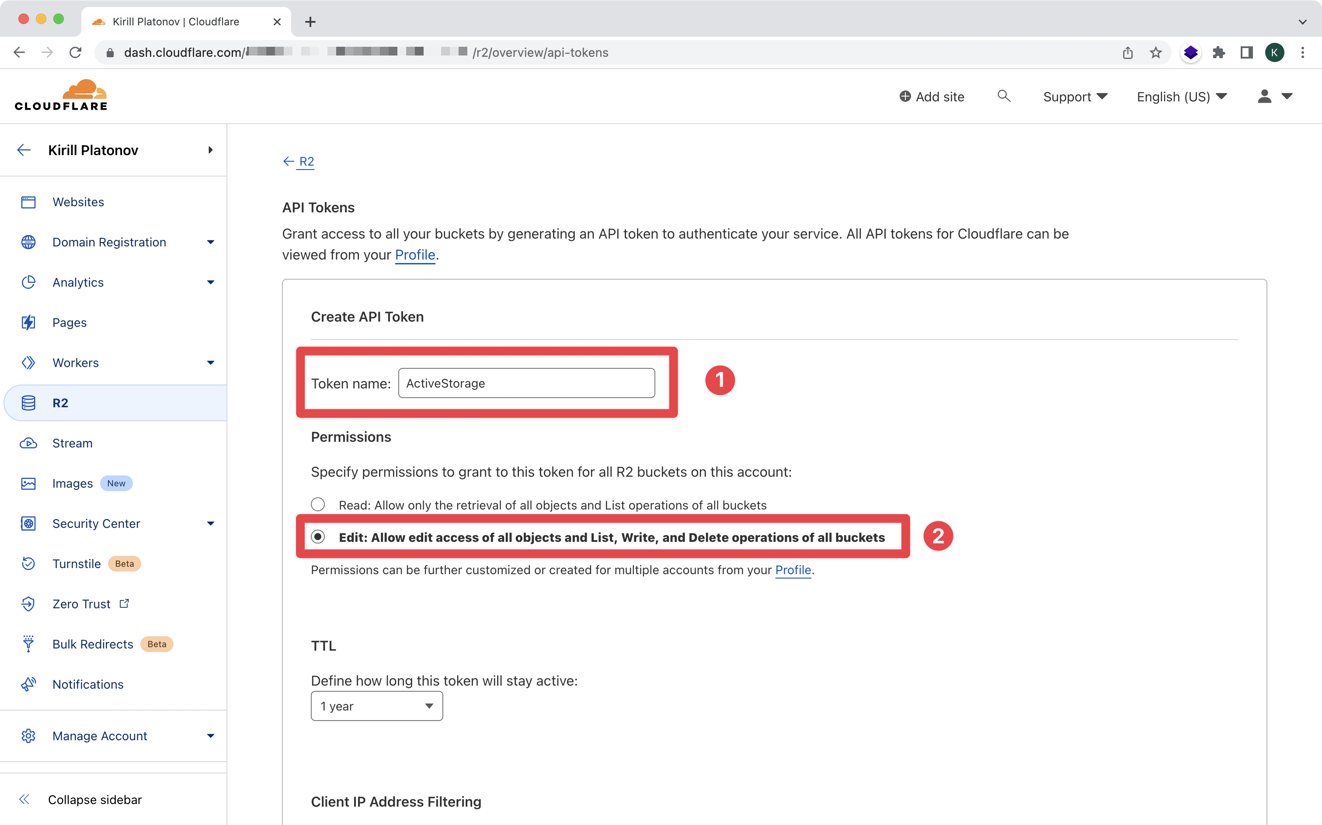
Task: Open the Chrome three-dot menu
Action: click(1303, 52)
